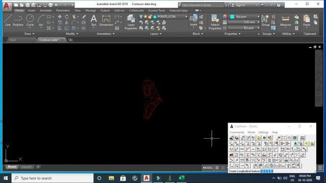
Task: Select the Circle tool
Action: (x=30, y=20)
